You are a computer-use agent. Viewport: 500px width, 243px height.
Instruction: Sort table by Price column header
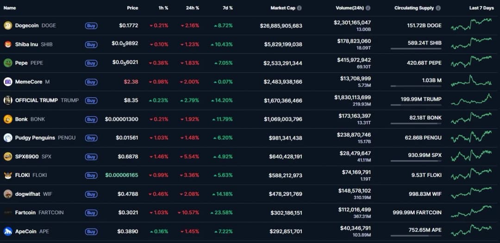(132, 8)
